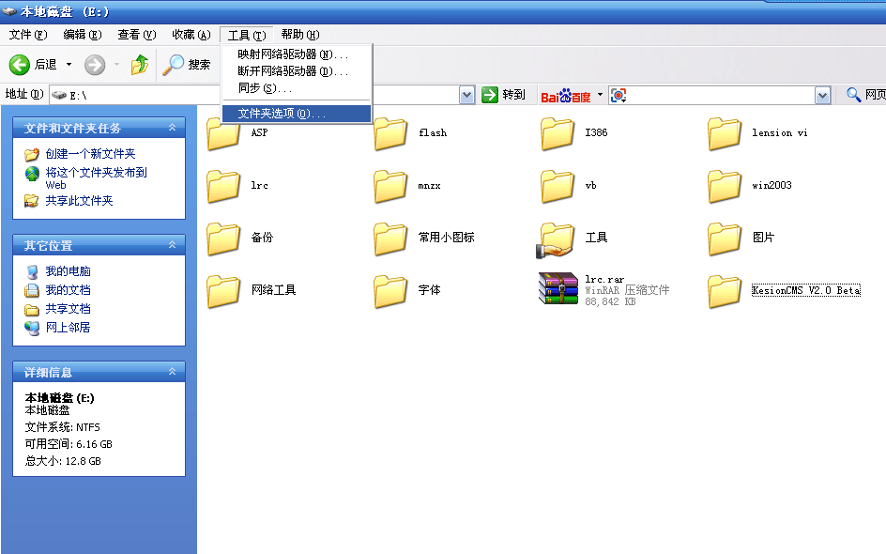Collapse the 详细信息 panel
This screenshot has height=554, width=886.
click(x=172, y=372)
